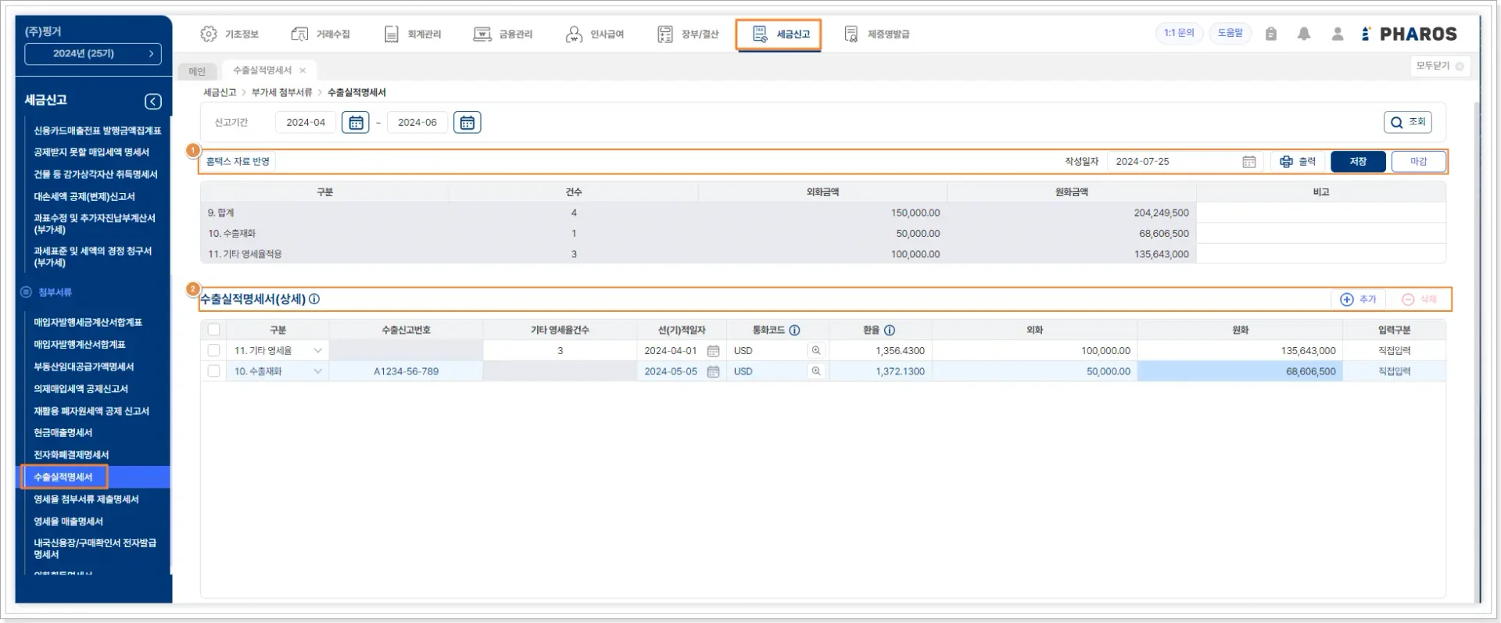Image resolution: width=1501 pixels, height=623 pixels.
Task: Click the notification bell icon
Action: click(1304, 34)
